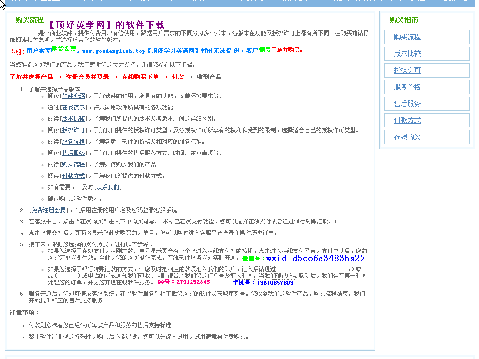Open the bracketed [付款方式] link in the list

click(x=74, y=176)
